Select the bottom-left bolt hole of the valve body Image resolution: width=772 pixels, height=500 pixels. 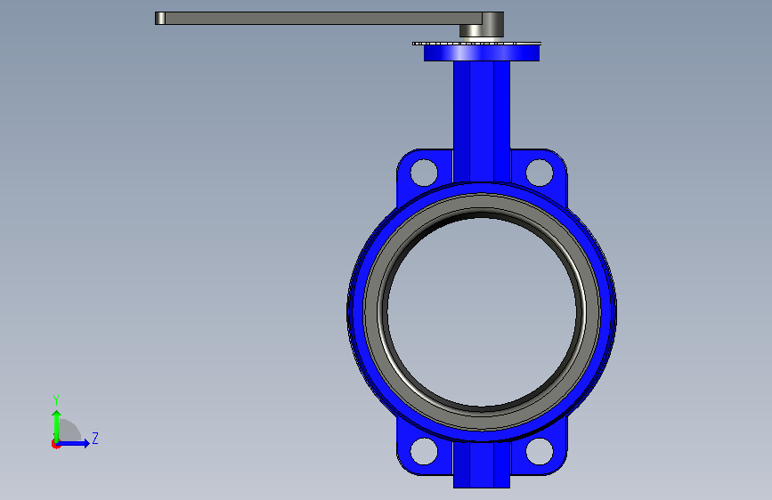(424, 451)
